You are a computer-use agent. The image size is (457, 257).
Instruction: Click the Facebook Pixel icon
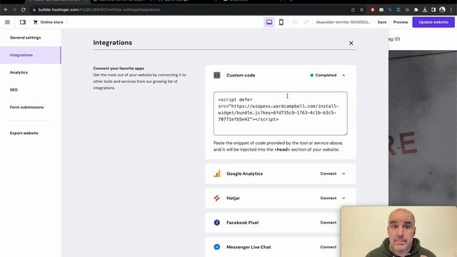point(217,223)
